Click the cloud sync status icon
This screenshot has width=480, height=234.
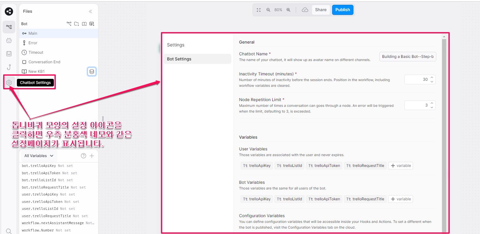click(x=305, y=10)
